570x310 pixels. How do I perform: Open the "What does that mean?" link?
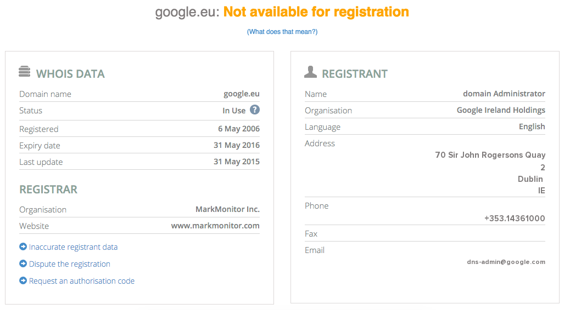(282, 32)
